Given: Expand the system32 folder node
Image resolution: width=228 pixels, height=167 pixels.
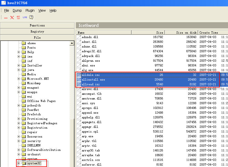Looking at the screenshot, I should tap(19, 163).
